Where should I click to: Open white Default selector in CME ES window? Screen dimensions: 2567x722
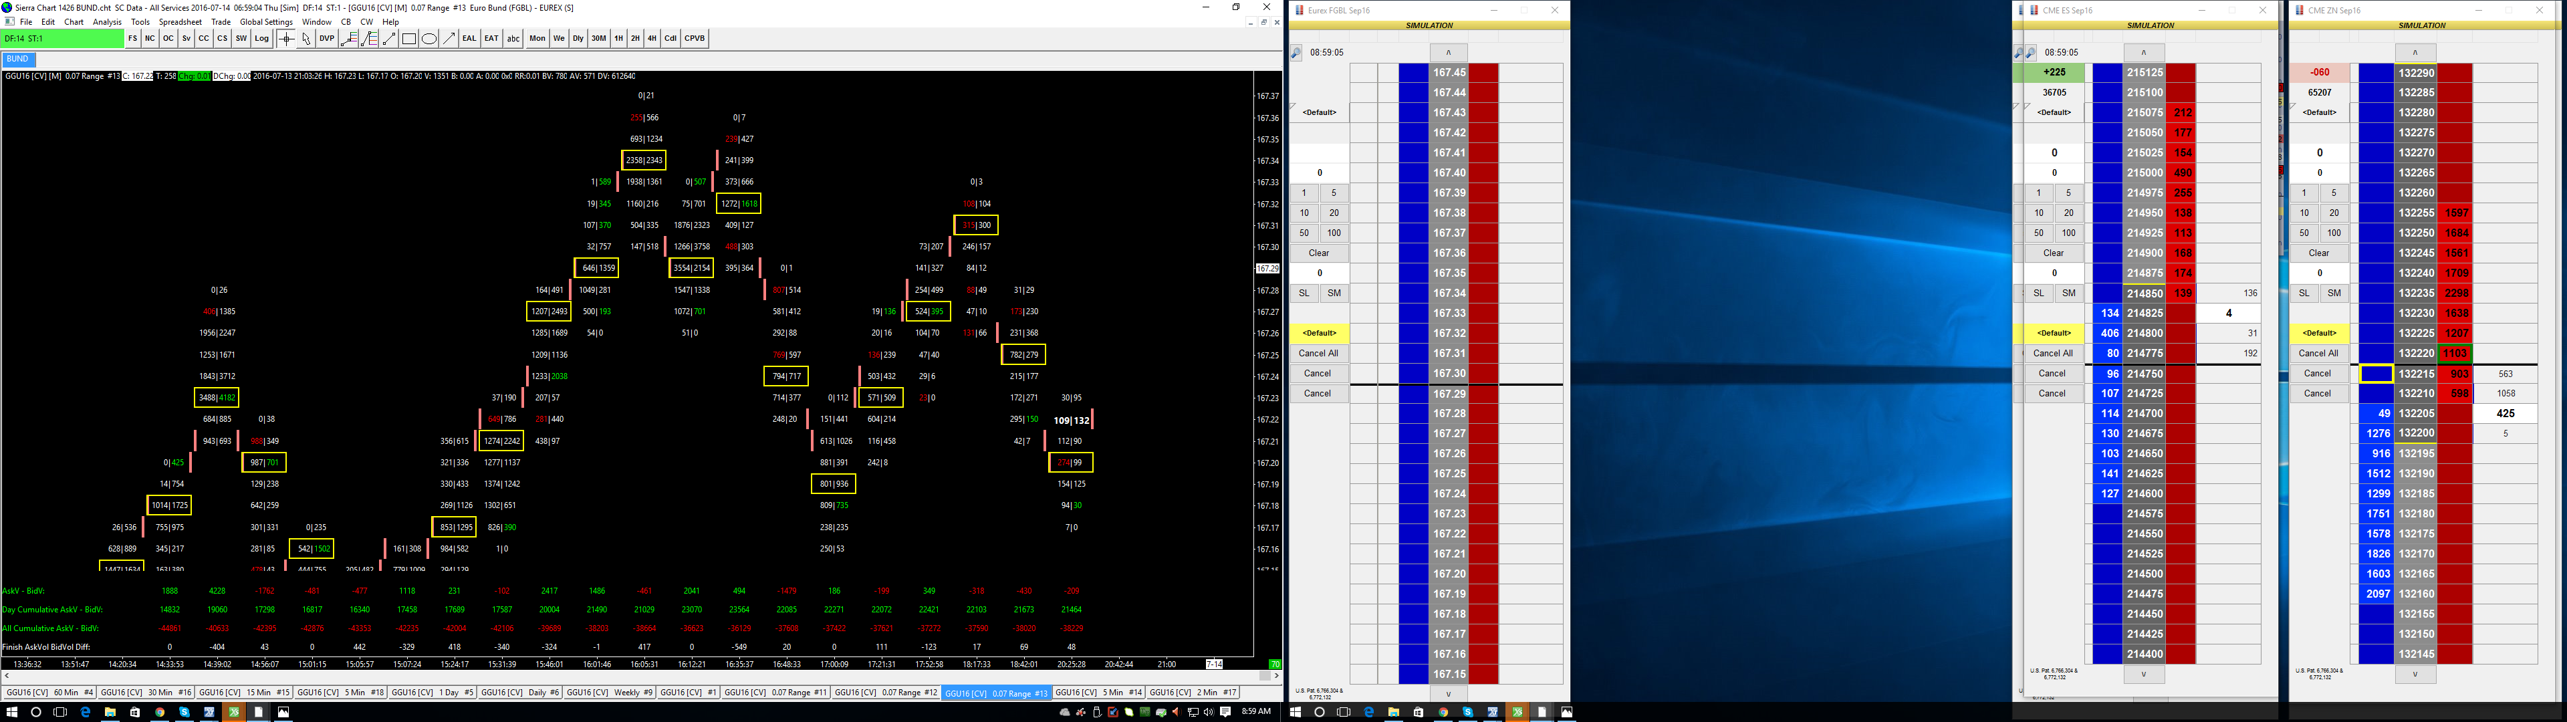click(2054, 113)
